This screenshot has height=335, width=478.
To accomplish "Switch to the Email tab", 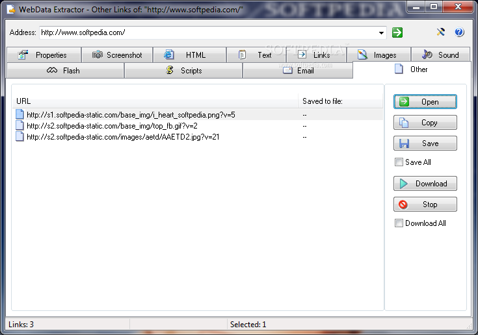I will coord(298,71).
